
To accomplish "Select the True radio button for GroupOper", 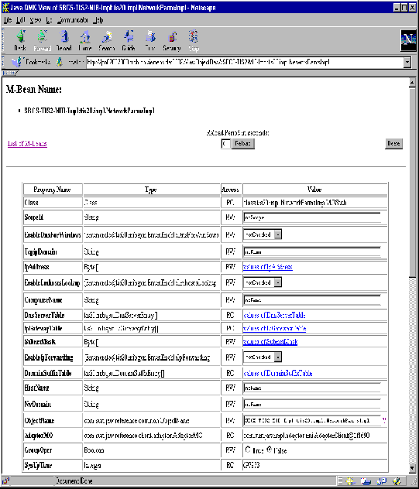I will (248, 450).
